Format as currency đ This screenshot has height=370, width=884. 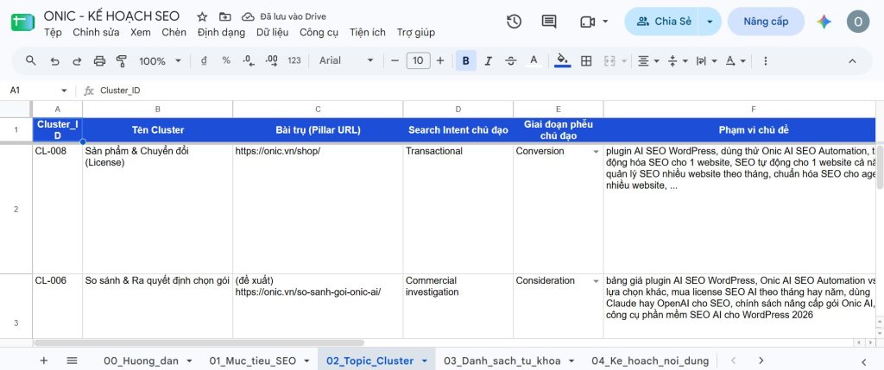(x=204, y=60)
